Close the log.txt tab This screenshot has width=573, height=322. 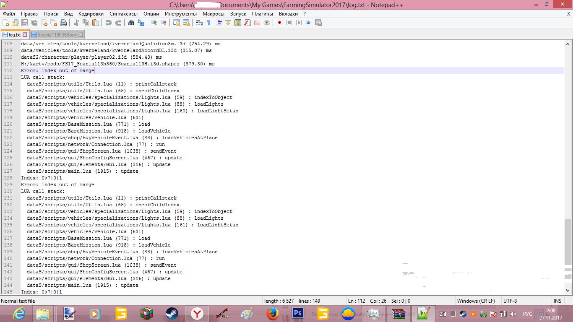click(x=25, y=35)
